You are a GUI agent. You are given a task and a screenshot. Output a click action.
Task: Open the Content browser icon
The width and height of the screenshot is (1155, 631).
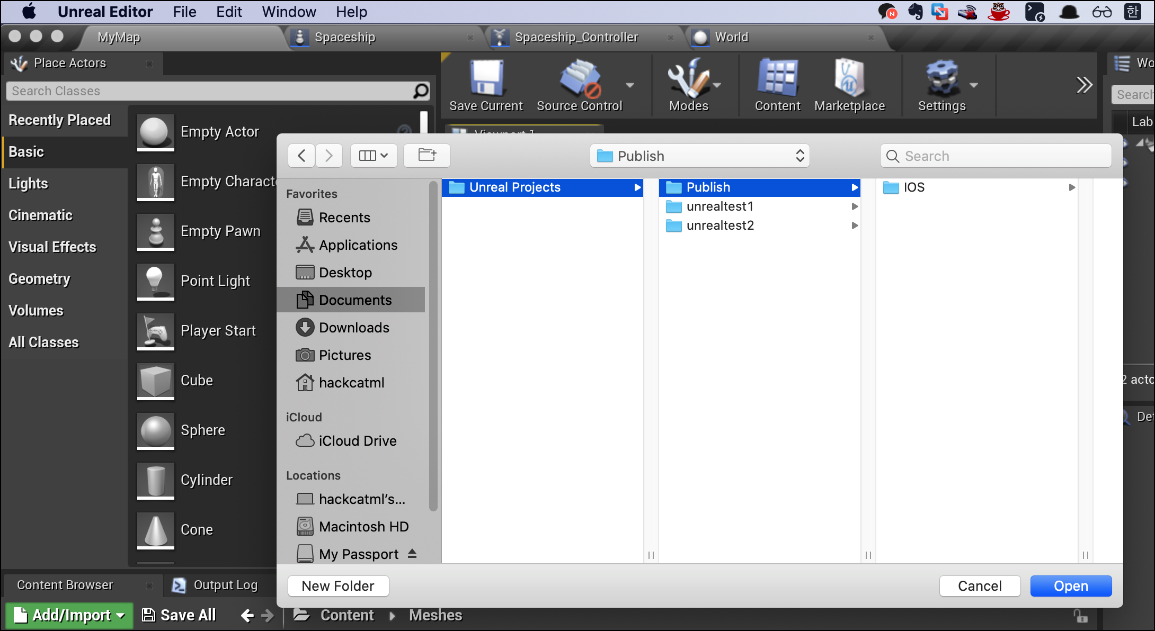click(x=777, y=79)
